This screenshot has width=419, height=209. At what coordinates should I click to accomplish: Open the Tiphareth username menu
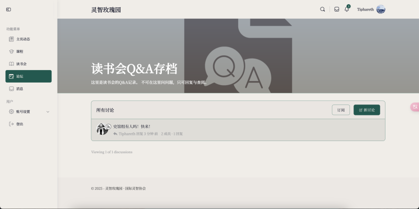point(365,9)
